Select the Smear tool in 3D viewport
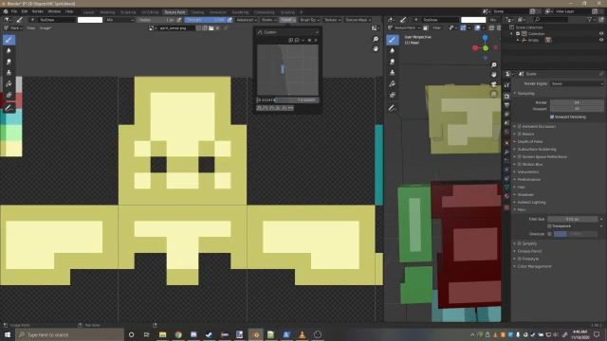Image resolution: width=607 pixels, height=341 pixels. click(x=392, y=62)
